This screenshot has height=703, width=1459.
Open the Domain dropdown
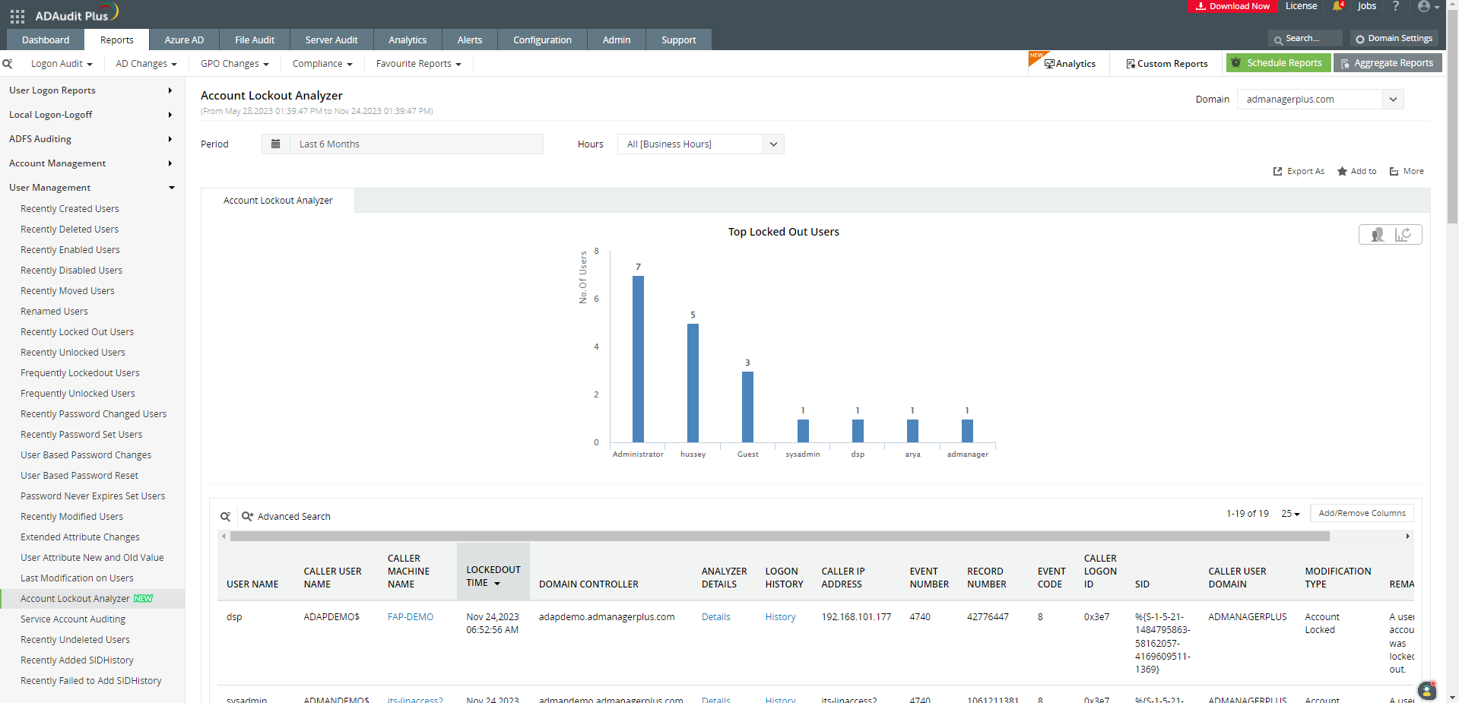coord(1393,100)
